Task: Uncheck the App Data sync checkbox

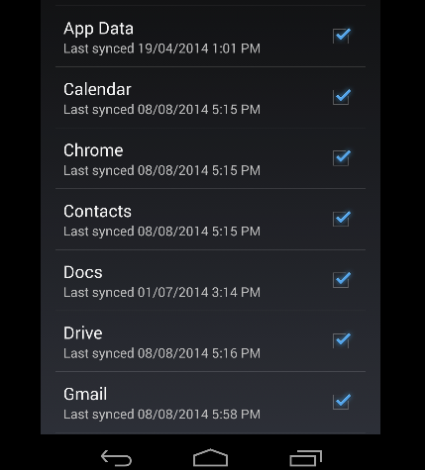Action: 342,36
